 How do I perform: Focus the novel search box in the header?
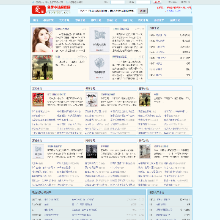[107, 11]
